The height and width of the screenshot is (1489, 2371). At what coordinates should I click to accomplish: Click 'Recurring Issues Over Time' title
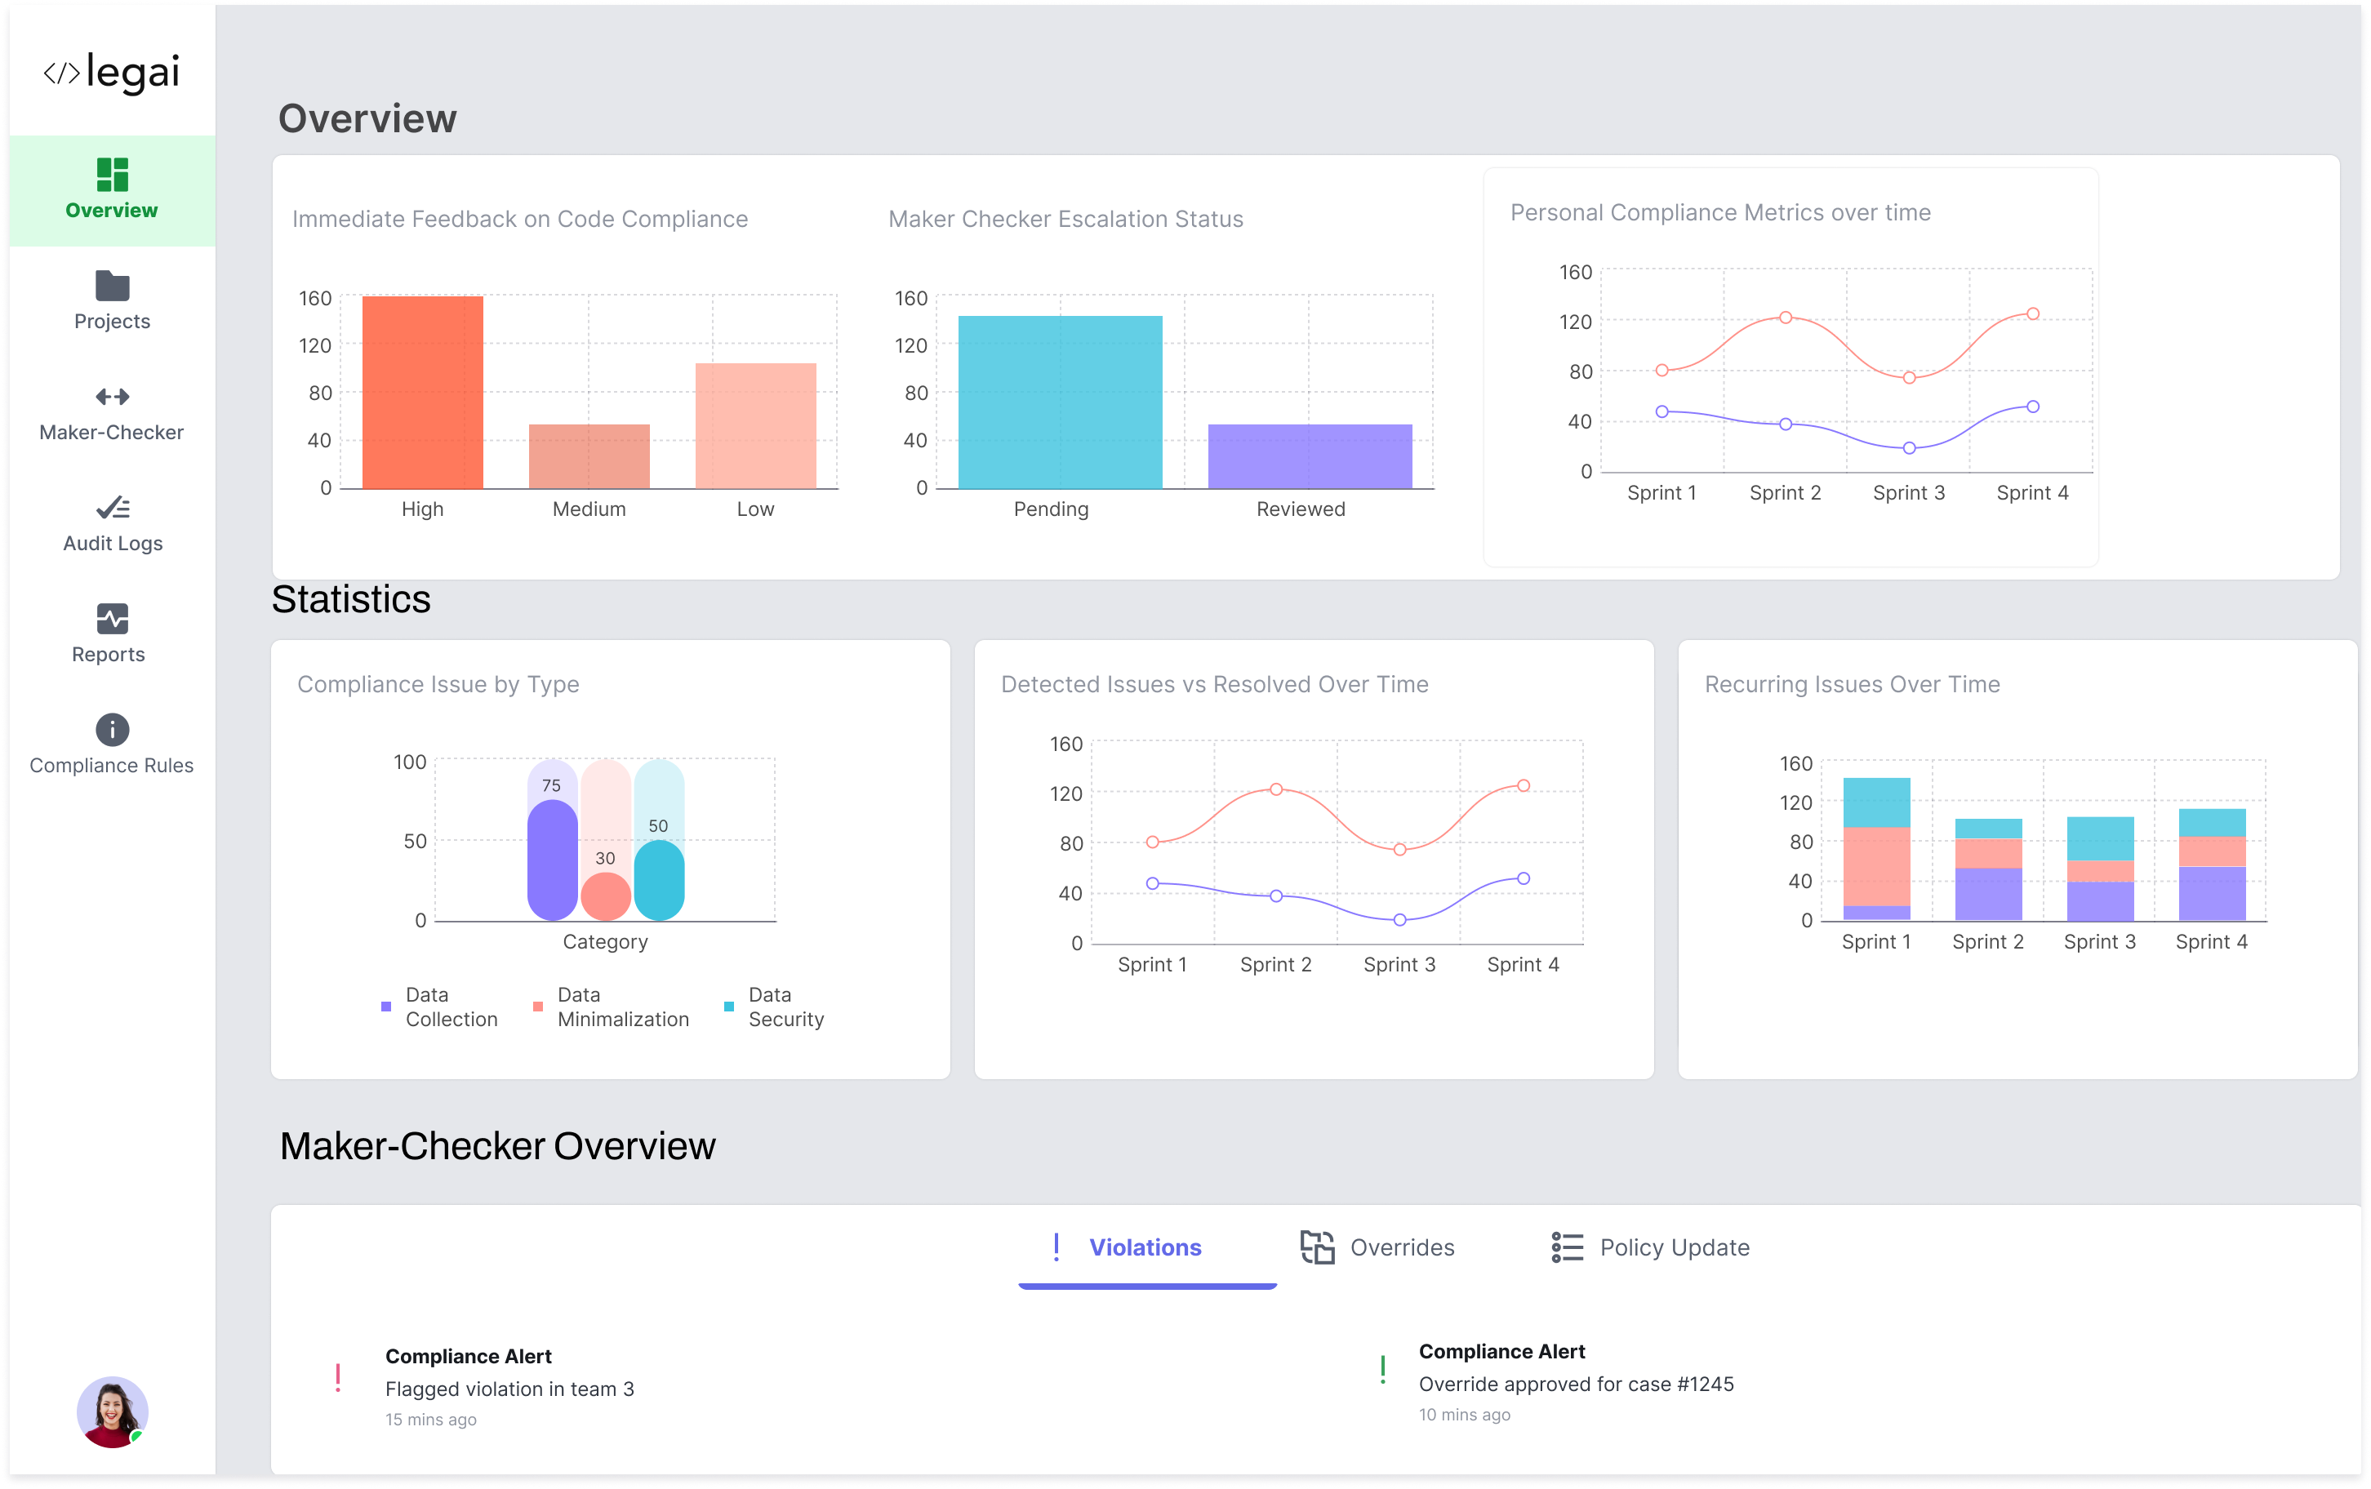click(x=1851, y=684)
